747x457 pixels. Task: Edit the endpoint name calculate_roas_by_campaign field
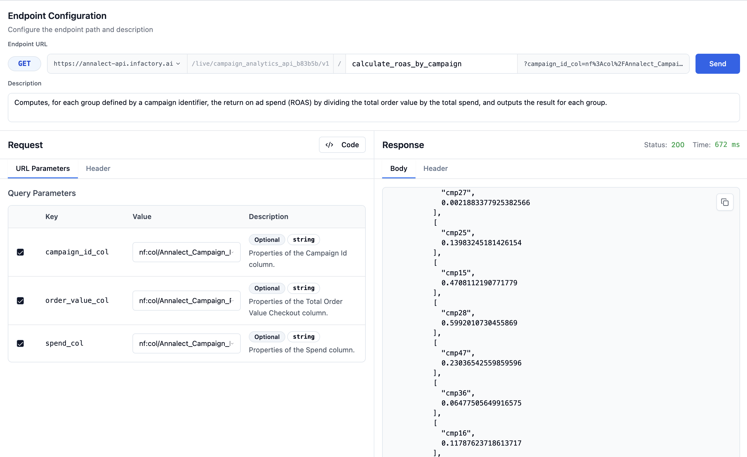pyautogui.click(x=431, y=64)
